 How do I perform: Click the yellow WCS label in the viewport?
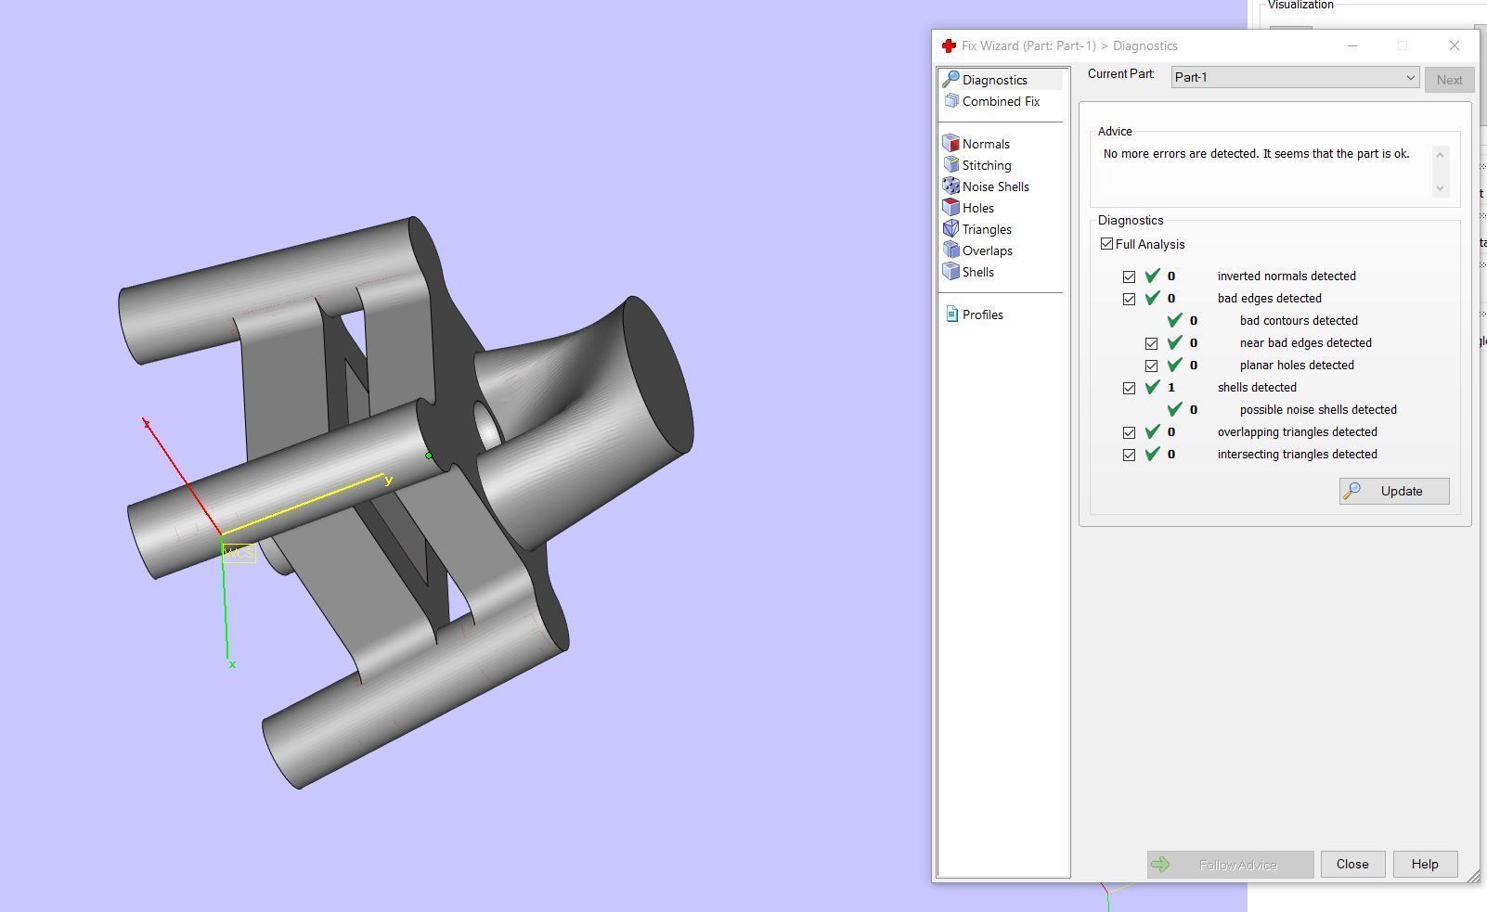click(239, 553)
